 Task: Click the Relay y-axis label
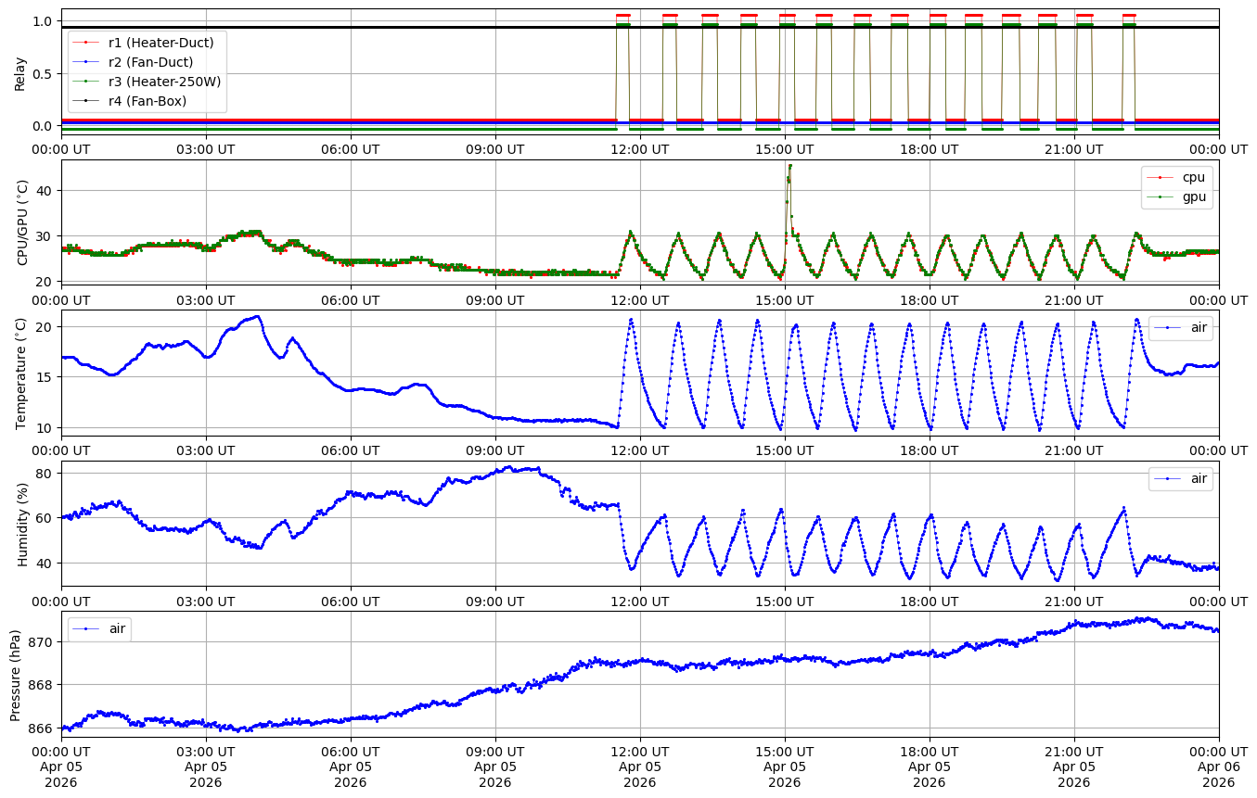pos(19,73)
